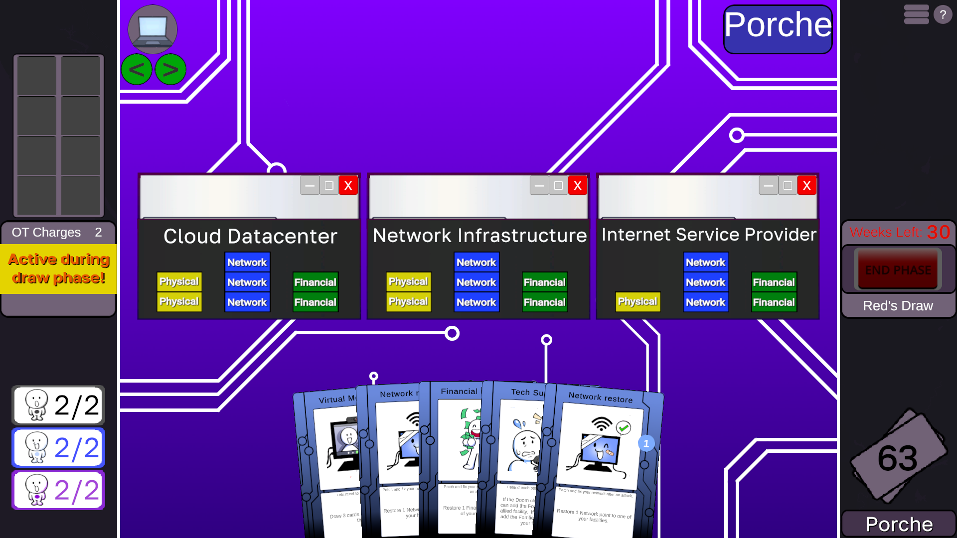Click the purple worker counter 2/2
The image size is (957, 538).
coord(58,490)
